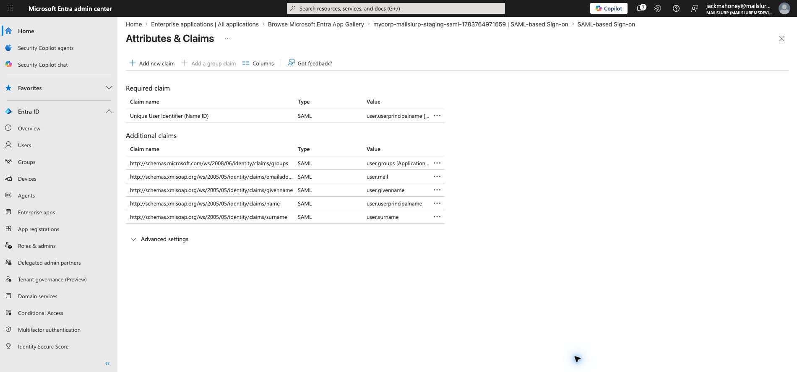Image resolution: width=797 pixels, height=372 pixels.
Task: Open more options for Unique User Identifier claim
Action: [x=437, y=116]
